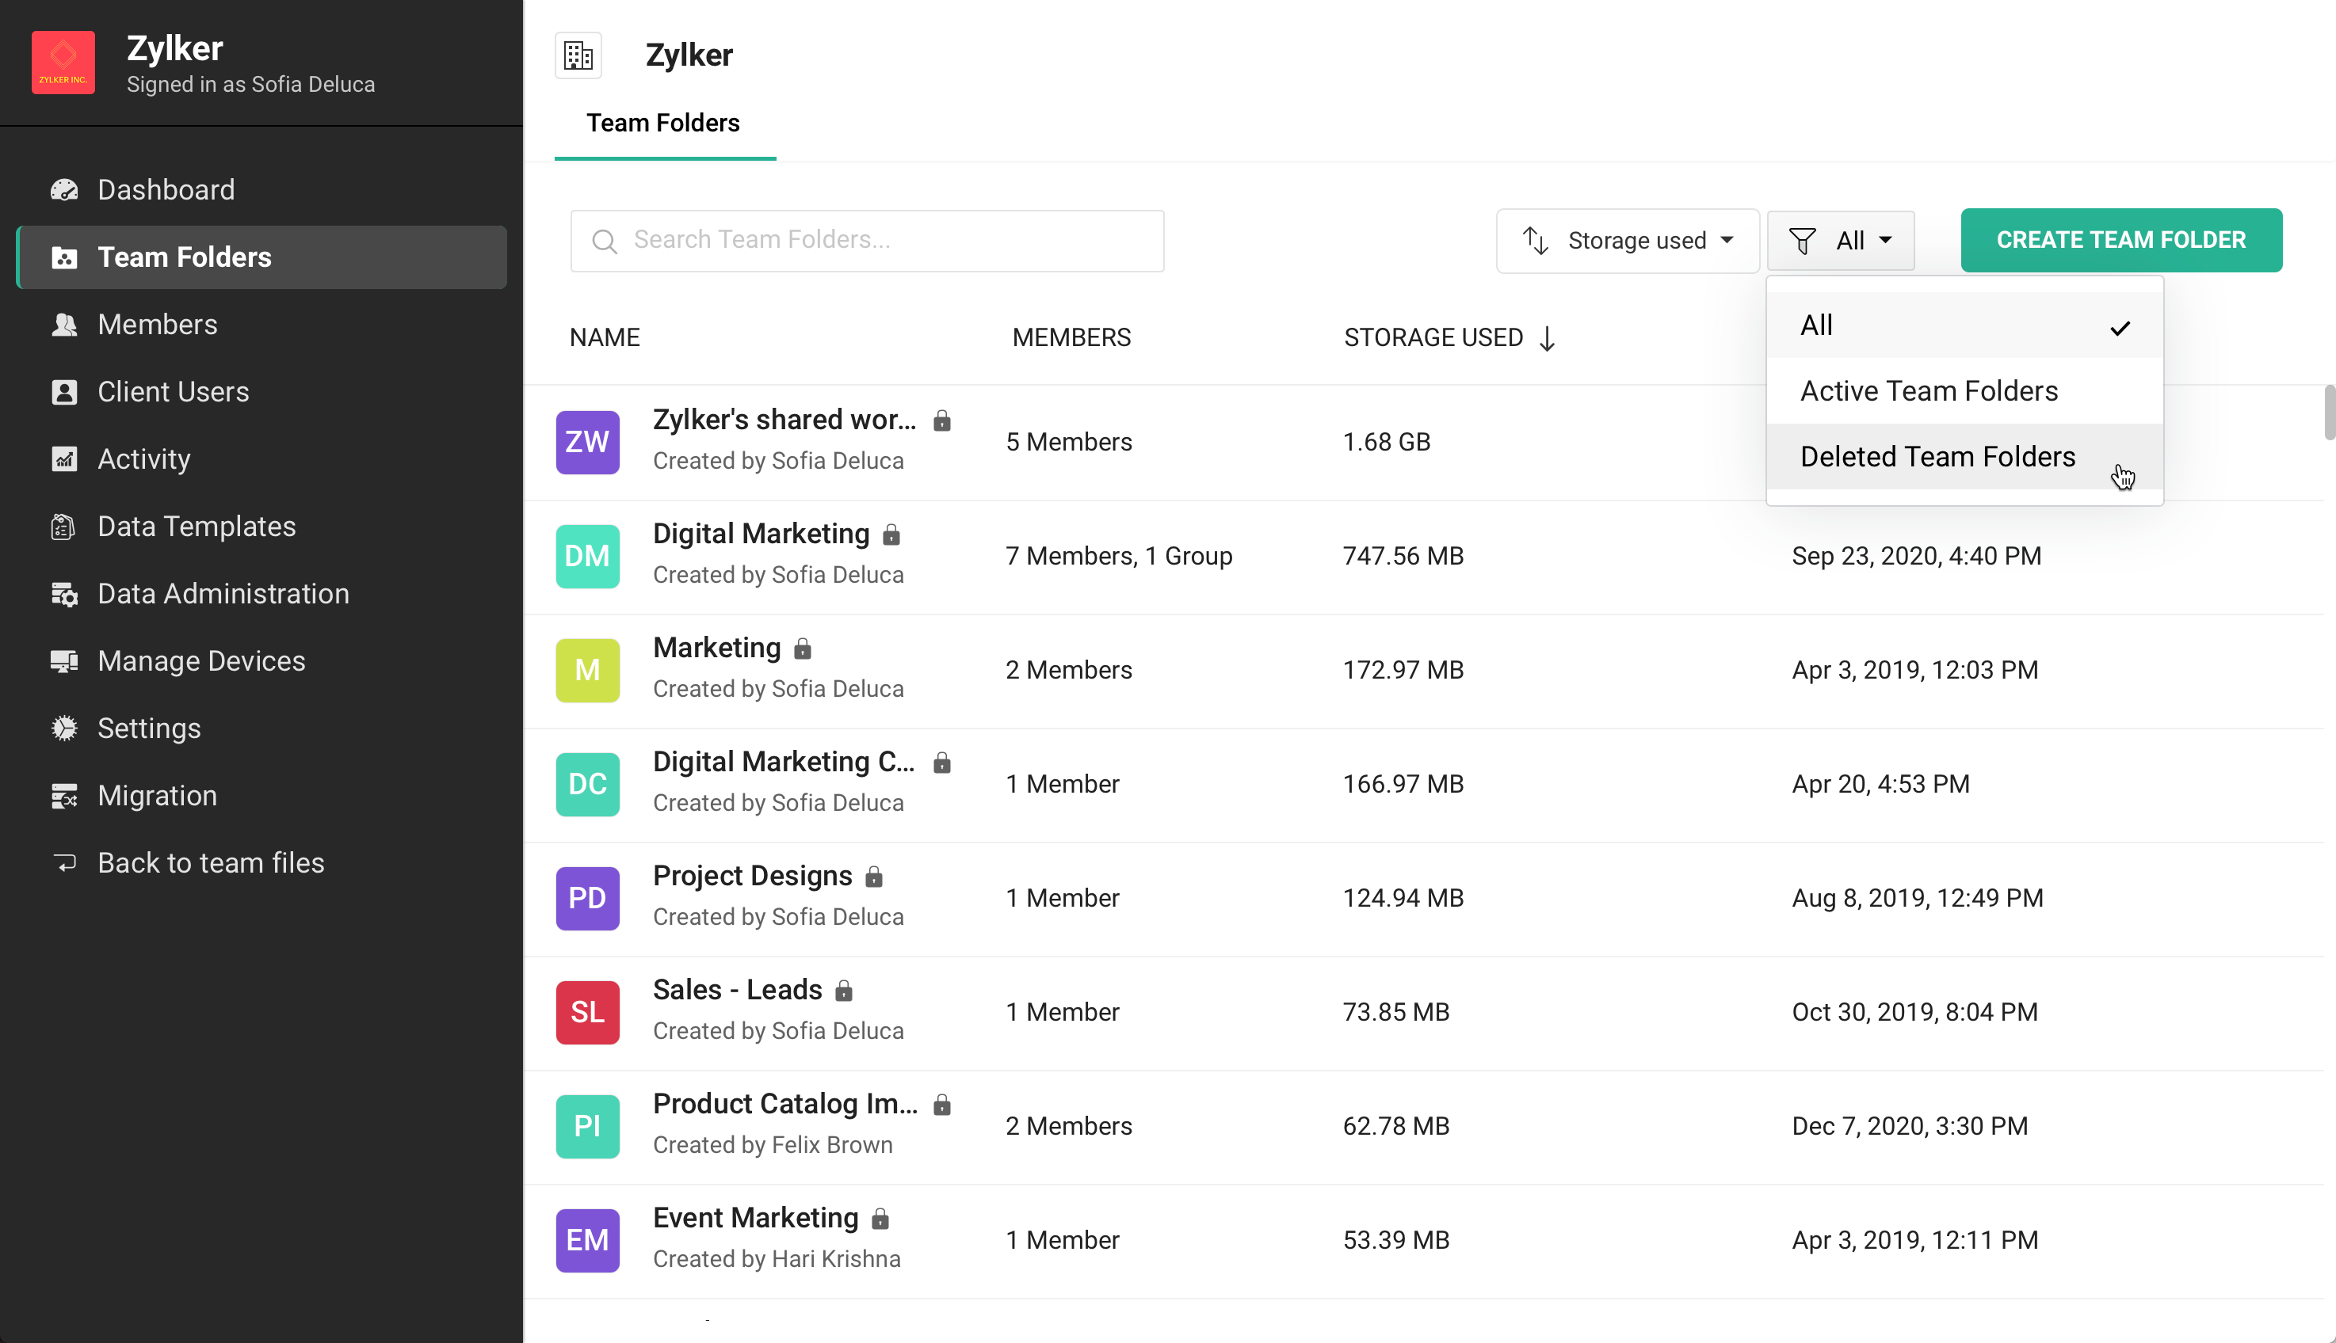Click the Dashboard gauge icon in sidebar
This screenshot has width=2336, height=1343.
click(x=63, y=190)
